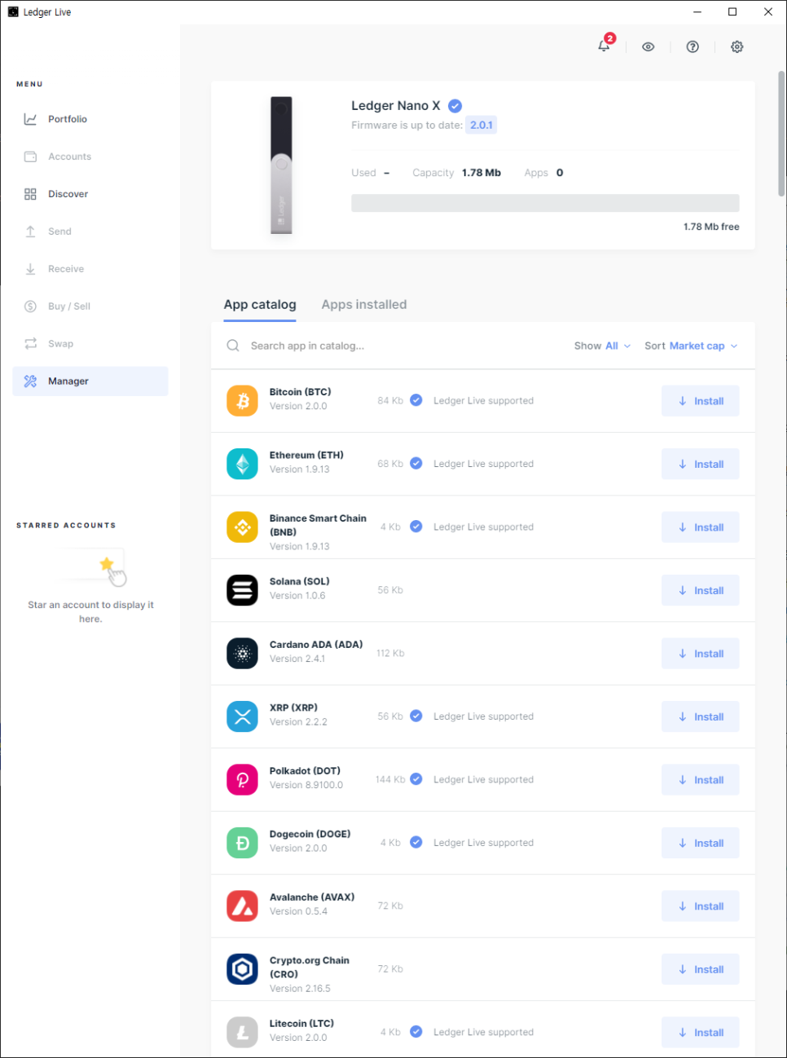This screenshot has height=1058, width=787.
Task: Open the help question mark icon
Action: pyautogui.click(x=692, y=46)
